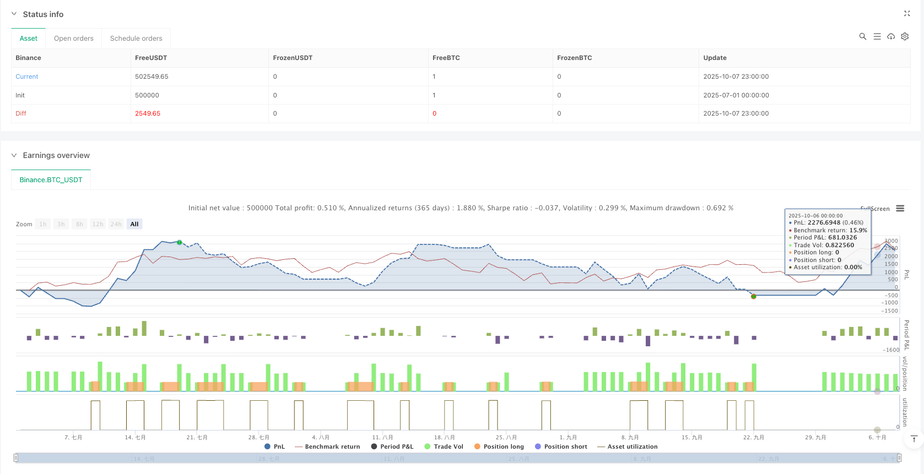Click the scroll-to-top arrow button
Image resolution: width=924 pixels, height=474 pixels.
(x=914, y=439)
